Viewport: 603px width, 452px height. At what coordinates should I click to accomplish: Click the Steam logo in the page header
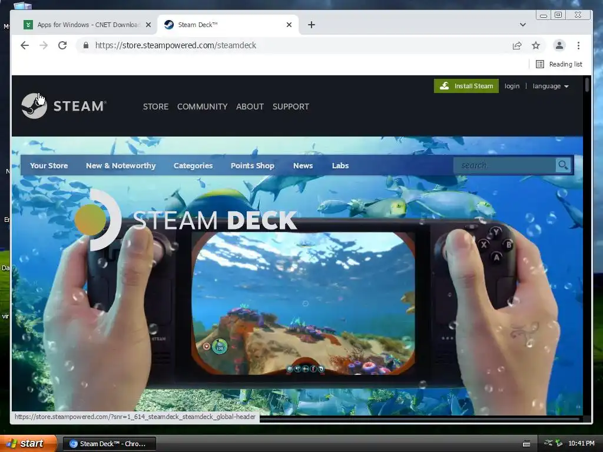pos(64,106)
